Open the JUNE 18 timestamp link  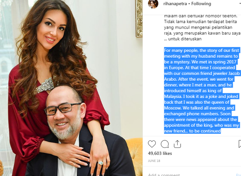coord(154,161)
